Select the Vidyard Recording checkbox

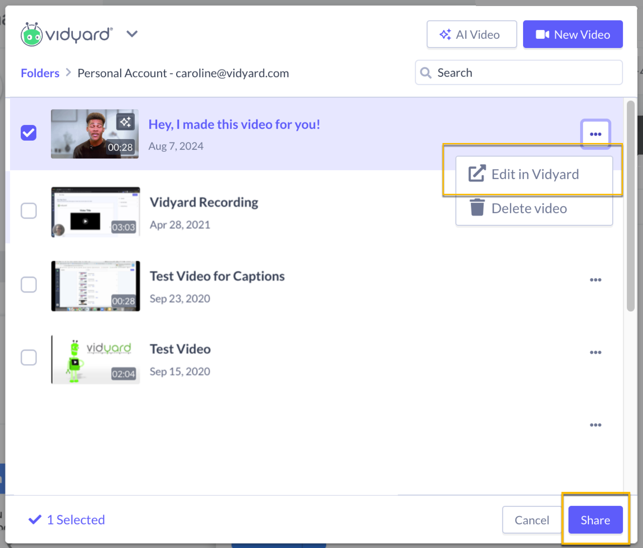[x=28, y=211]
